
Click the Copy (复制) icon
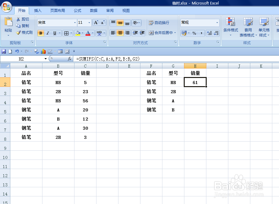coord(23,26)
